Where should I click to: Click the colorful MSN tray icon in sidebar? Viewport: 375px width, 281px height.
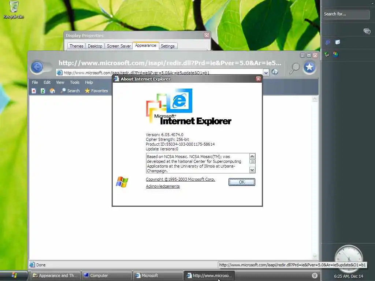[336, 54]
